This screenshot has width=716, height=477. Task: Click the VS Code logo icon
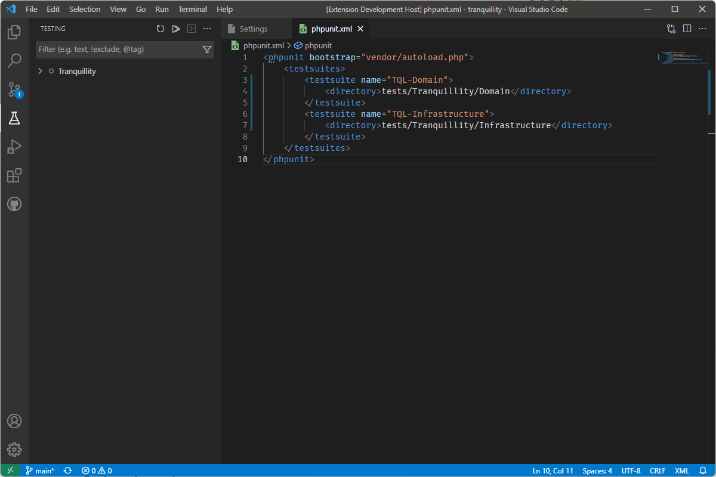coord(11,10)
